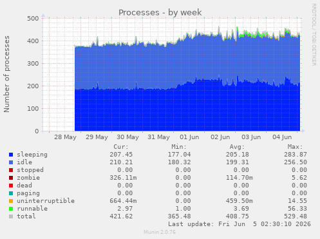
Task: Select the 'idle' legend label
Action: 24,162
